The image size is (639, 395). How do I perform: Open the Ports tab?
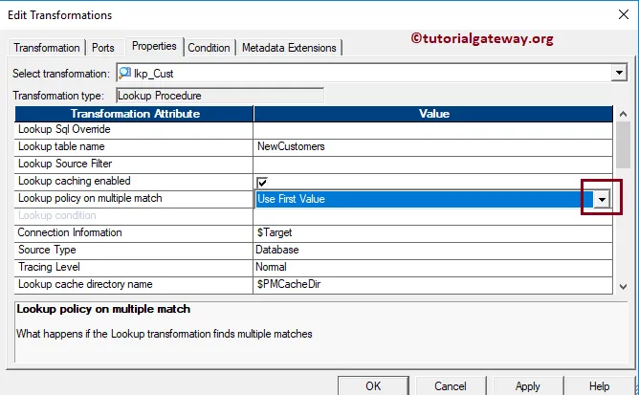(102, 48)
